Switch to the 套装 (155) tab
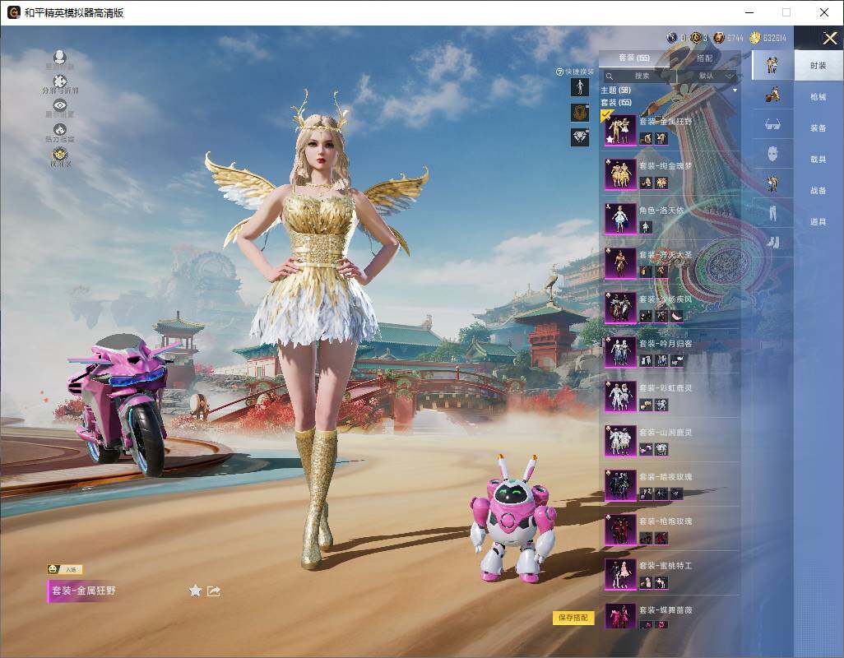Viewport: 844px width, 658px height. pos(634,58)
